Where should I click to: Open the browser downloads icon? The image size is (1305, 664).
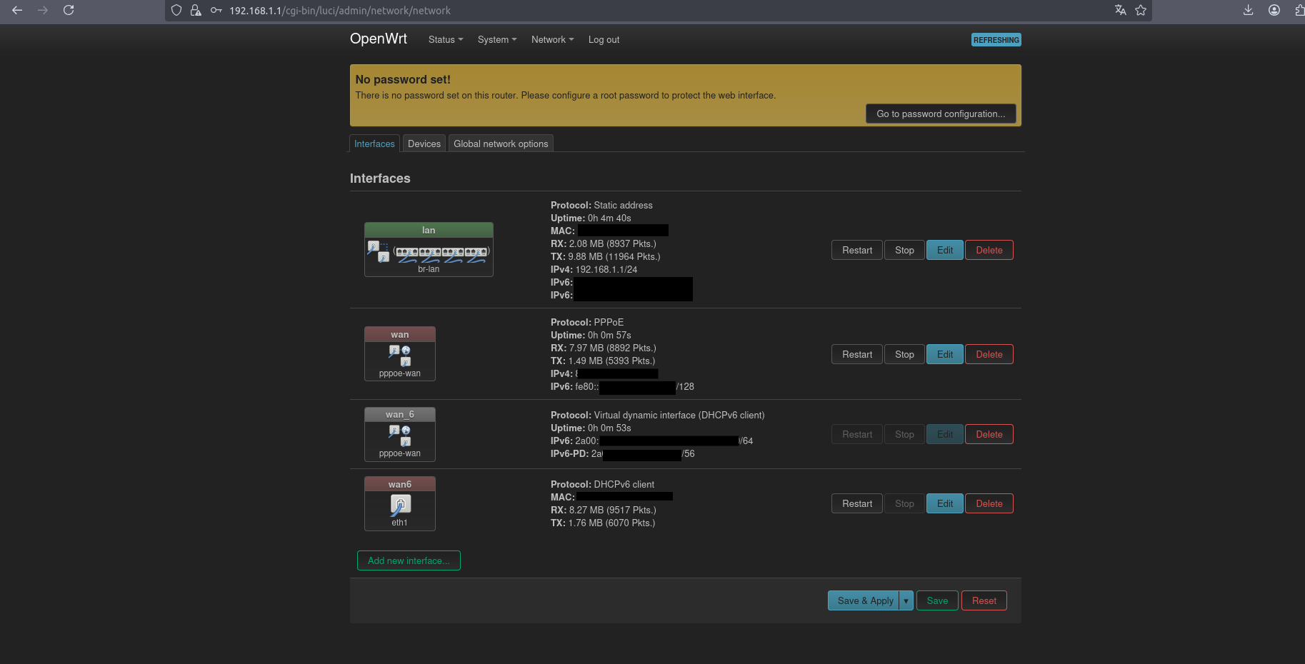1248,10
